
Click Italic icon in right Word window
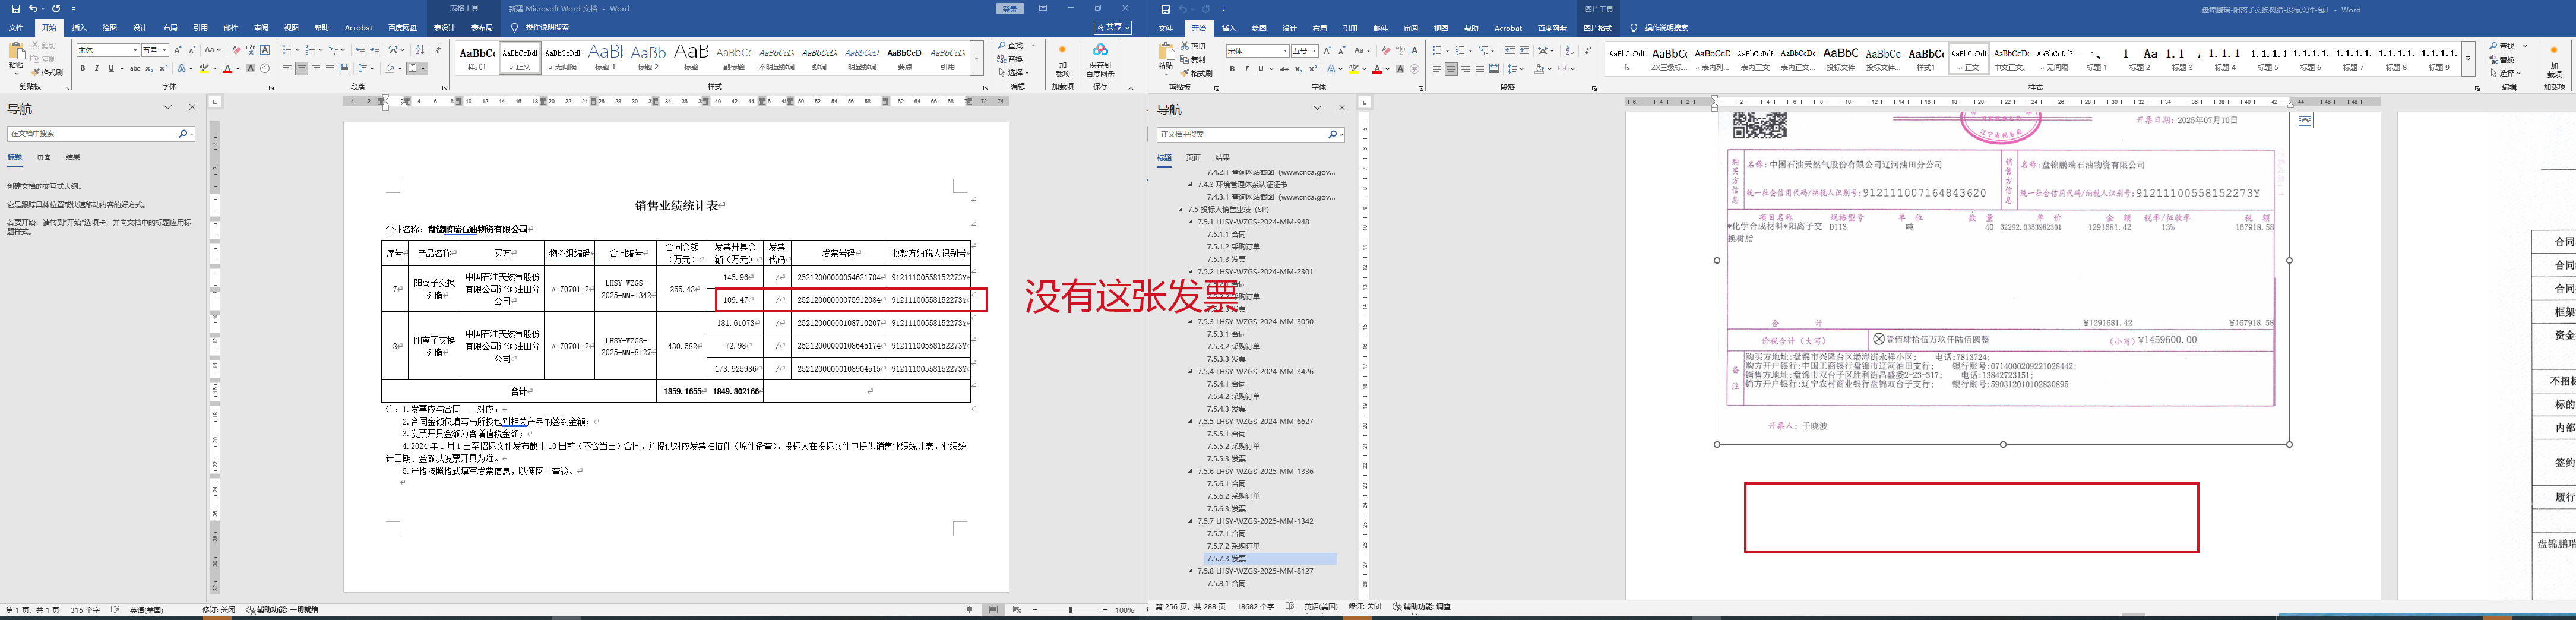tap(1246, 69)
